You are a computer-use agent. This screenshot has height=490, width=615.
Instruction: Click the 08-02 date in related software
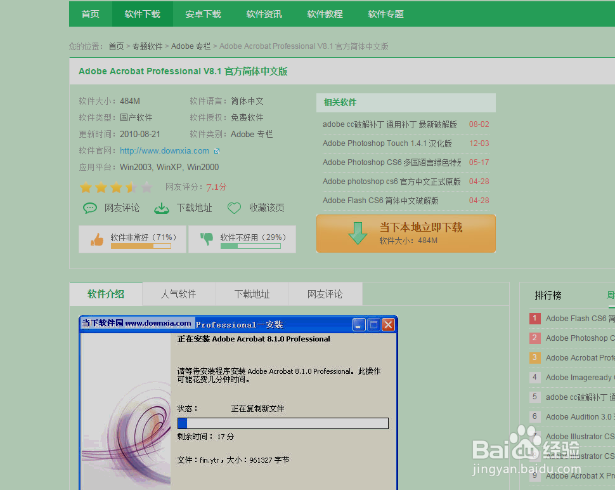(x=479, y=124)
